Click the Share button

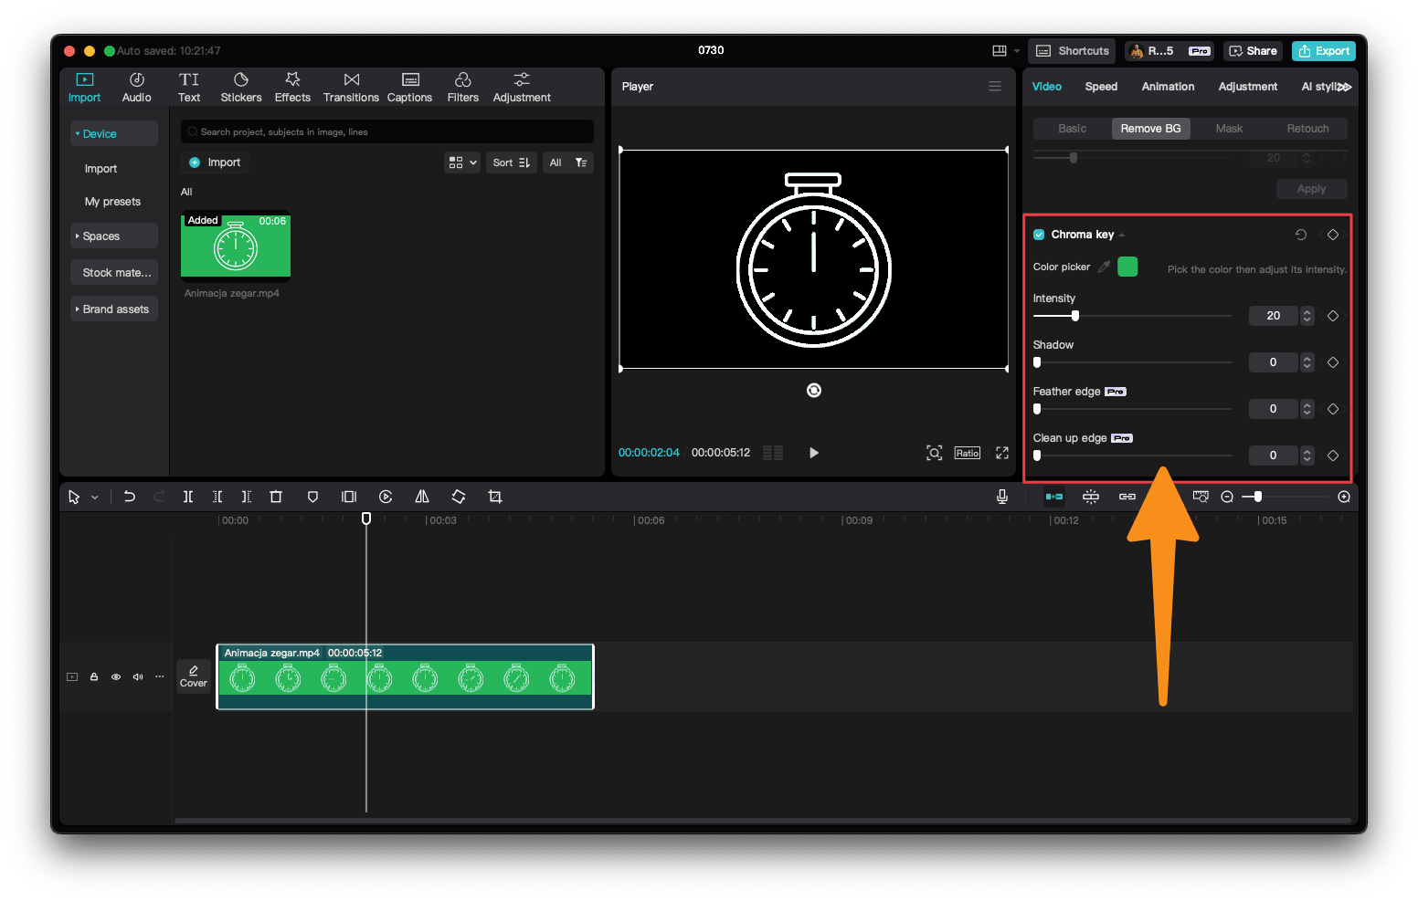(1254, 51)
